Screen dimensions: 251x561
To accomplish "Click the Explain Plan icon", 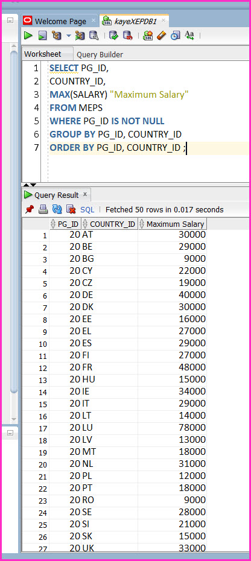I will point(57,35).
